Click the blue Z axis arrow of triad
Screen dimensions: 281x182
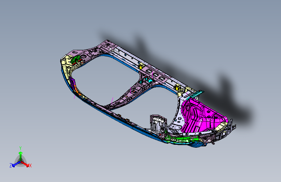click(16, 164)
